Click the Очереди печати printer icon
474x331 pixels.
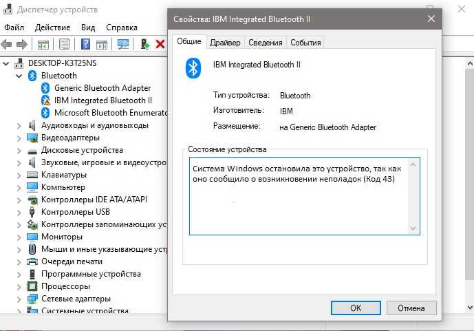[x=32, y=261]
